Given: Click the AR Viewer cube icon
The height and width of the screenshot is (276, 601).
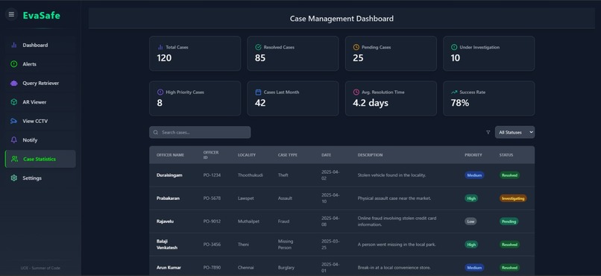Looking at the screenshot, I should click(x=14, y=102).
